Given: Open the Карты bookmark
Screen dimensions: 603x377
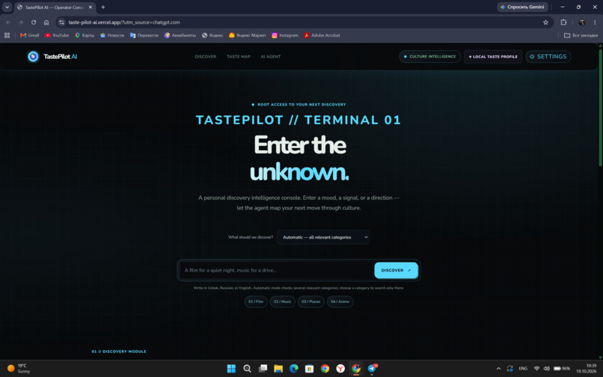Looking at the screenshot, I should pyautogui.click(x=85, y=35).
